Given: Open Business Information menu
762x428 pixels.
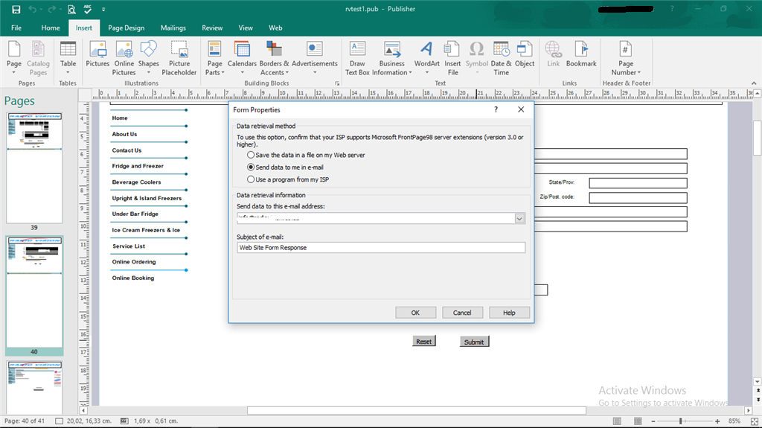Looking at the screenshot, I should (391, 58).
